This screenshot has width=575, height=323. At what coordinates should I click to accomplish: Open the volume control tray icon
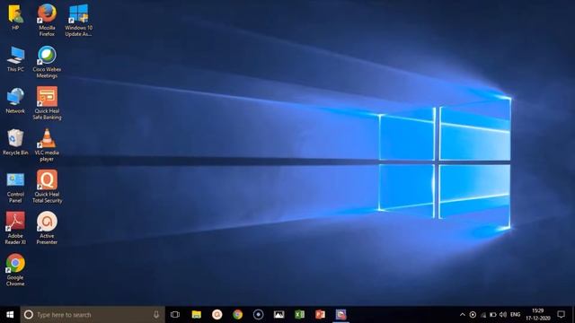(x=503, y=315)
